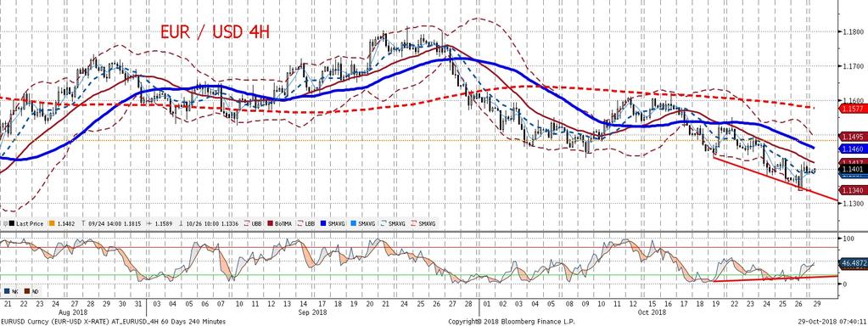Click the orange 1.1482 legend swatch

[52, 223]
